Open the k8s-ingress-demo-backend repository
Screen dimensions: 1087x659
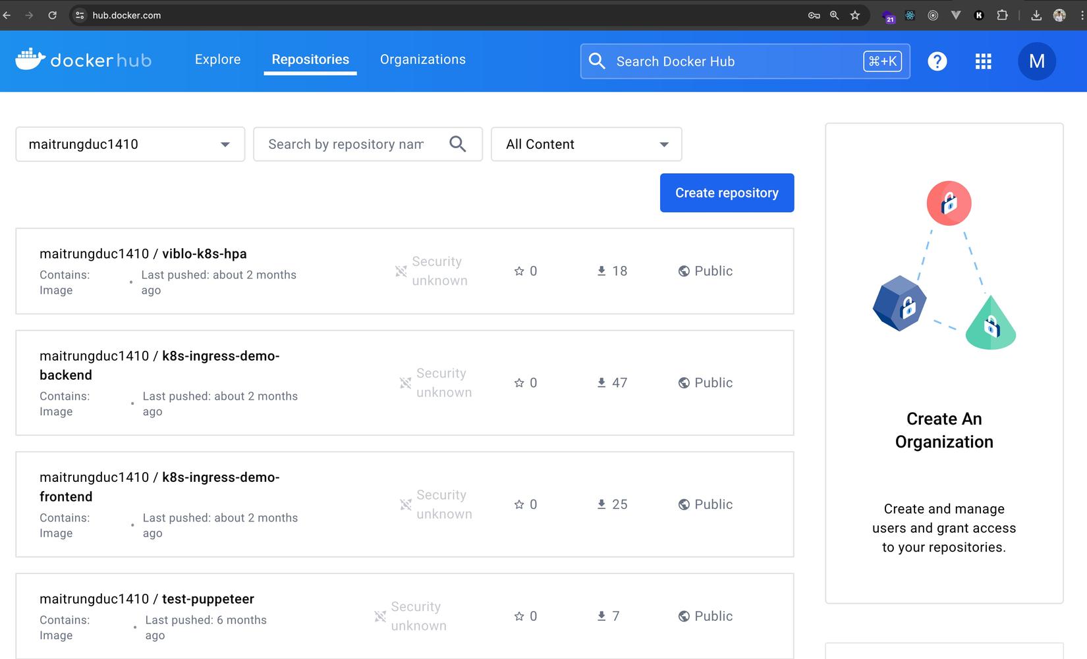[x=159, y=365]
